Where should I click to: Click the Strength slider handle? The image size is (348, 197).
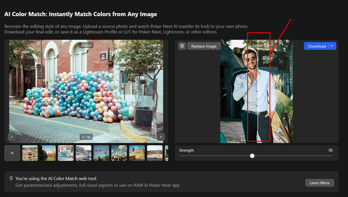[x=252, y=156]
